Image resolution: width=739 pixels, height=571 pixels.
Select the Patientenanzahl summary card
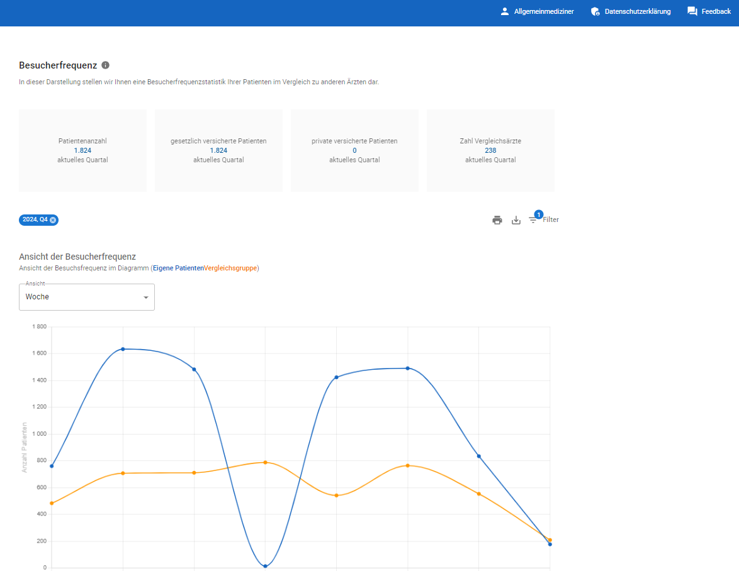(x=82, y=151)
